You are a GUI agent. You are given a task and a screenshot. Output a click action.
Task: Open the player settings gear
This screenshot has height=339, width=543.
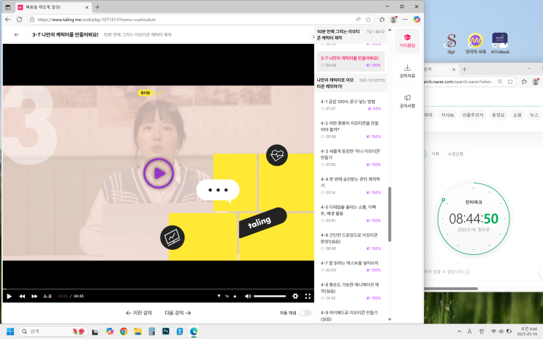coord(295,296)
